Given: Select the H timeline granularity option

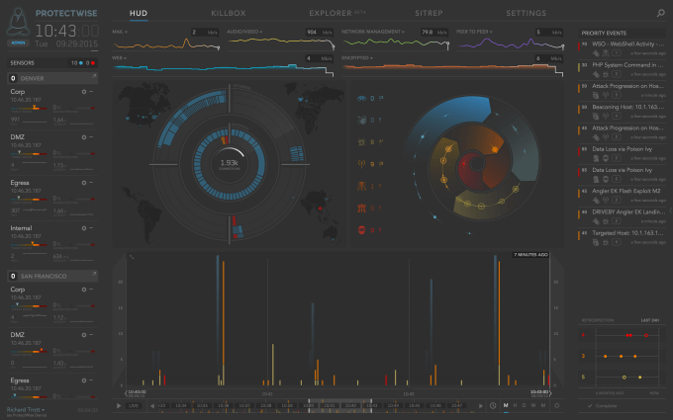Looking at the screenshot, I should 515,405.
